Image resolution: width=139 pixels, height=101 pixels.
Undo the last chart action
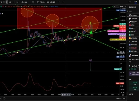pos(60,2)
